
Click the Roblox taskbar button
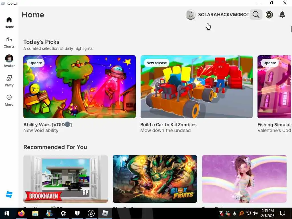(x=105, y=213)
